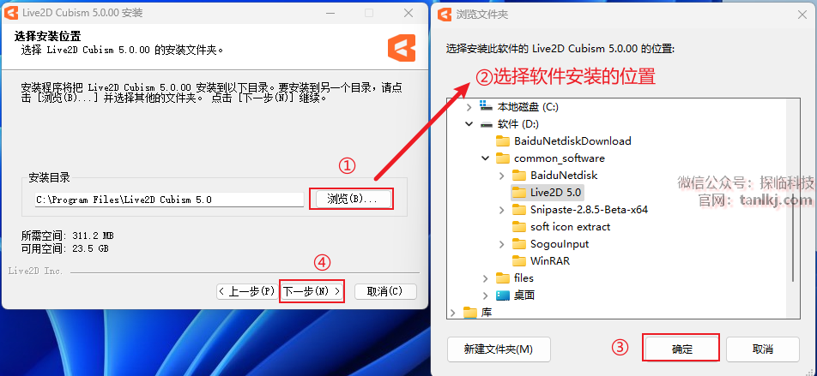The image size is (817, 376).
Task: Click Snipaste-2.8.5-Beta-x64 folder icon
Action: 519,210
